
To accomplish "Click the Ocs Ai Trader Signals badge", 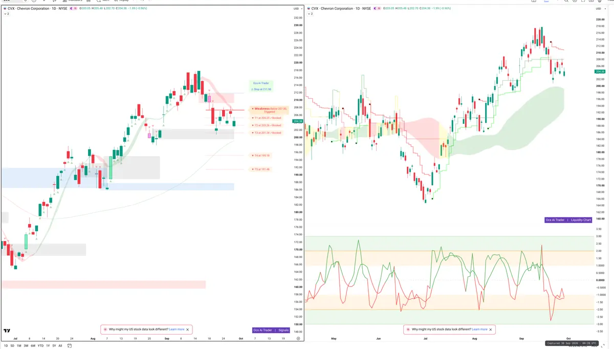I will 271,330.
